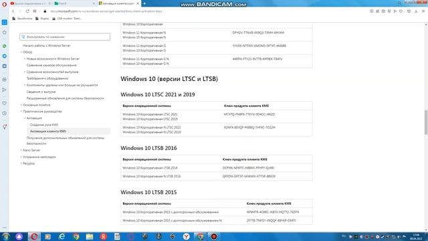This screenshot has height=241, width=428.
Task: Open the extensions cube icon
Action: pyautogui.click(x=409, y=11)
